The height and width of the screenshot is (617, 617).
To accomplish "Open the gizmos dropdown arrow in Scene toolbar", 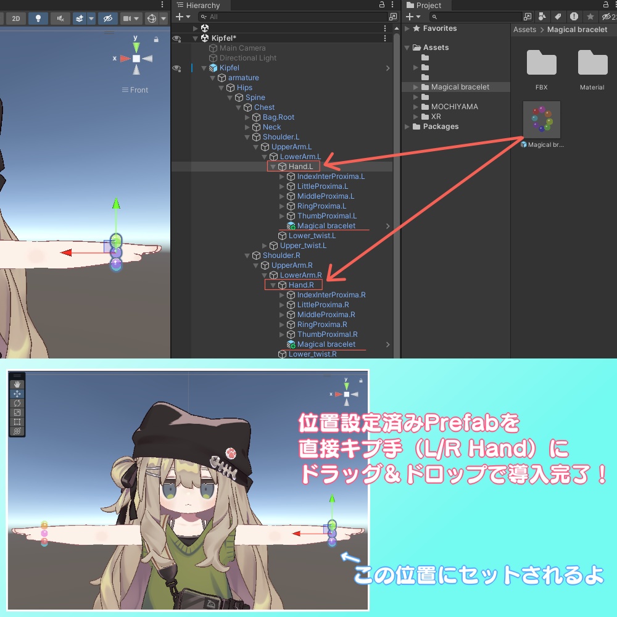I will 164,19.
